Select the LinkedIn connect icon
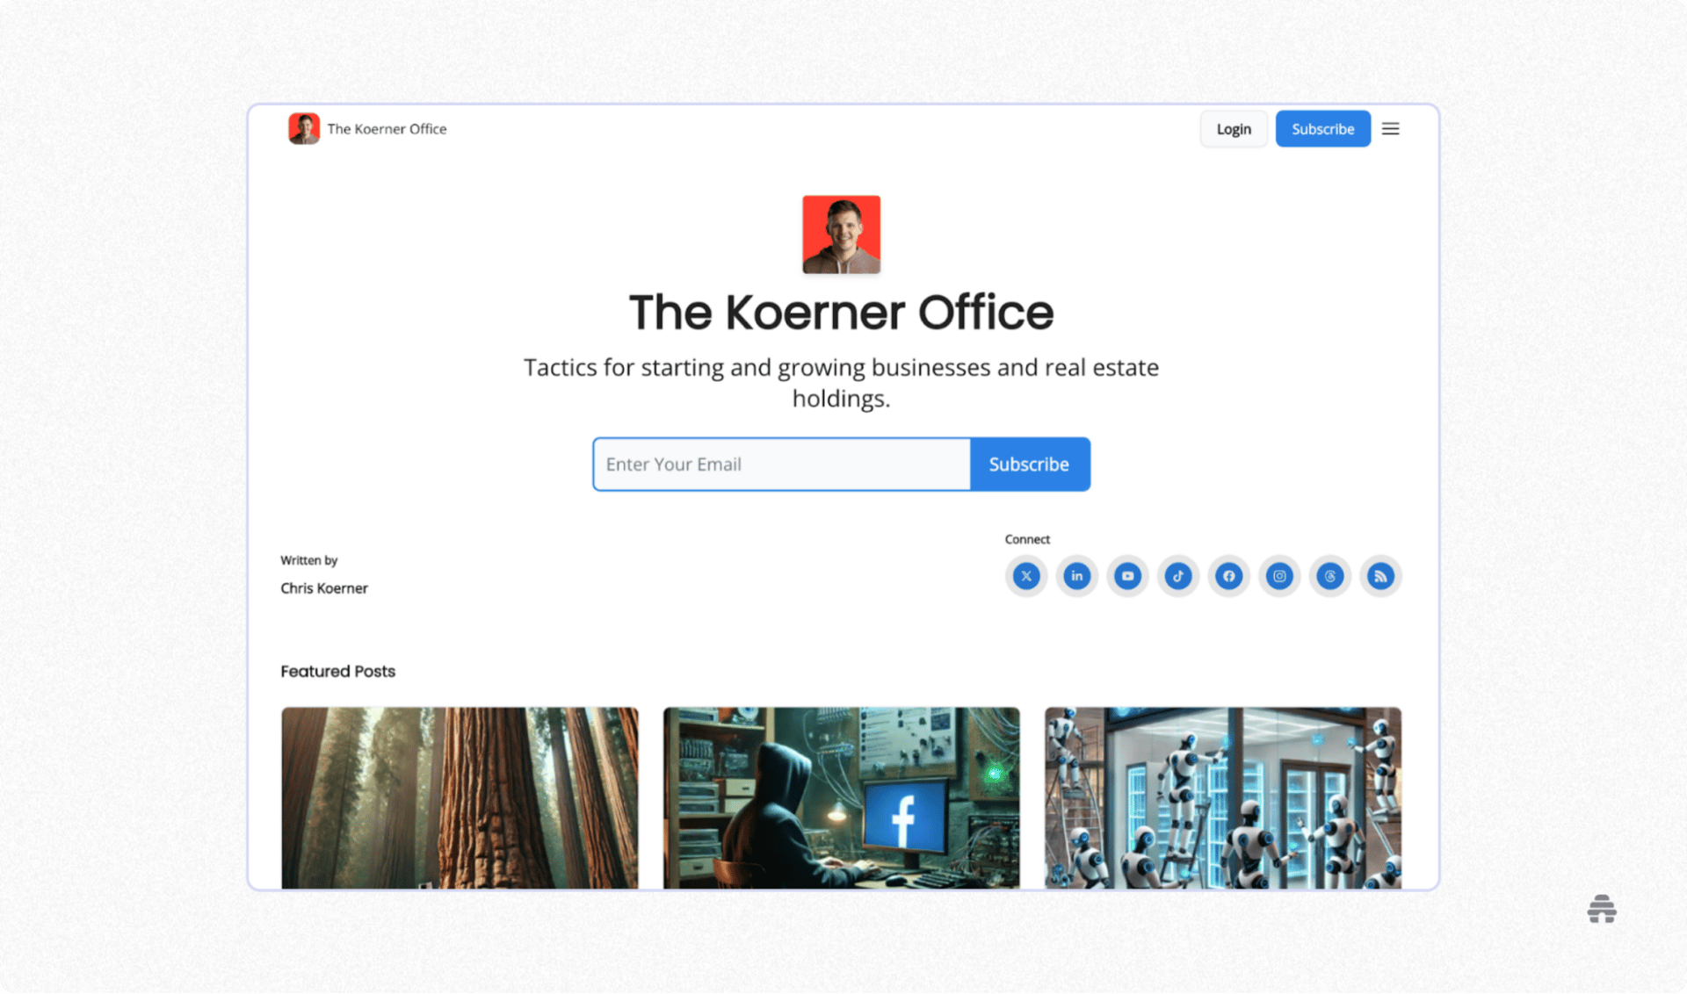This screenshot has height=994, width=1687. point(1076,576)
